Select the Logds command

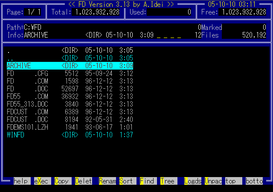193,181
